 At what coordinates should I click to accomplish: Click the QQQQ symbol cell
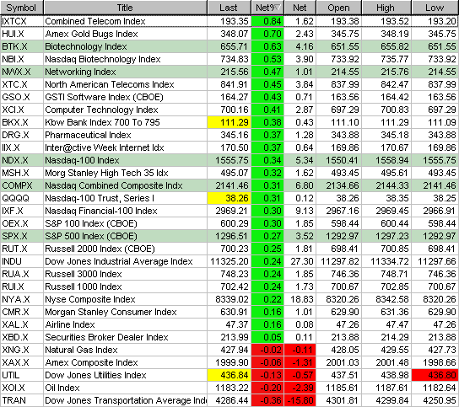tap(22, 198)
